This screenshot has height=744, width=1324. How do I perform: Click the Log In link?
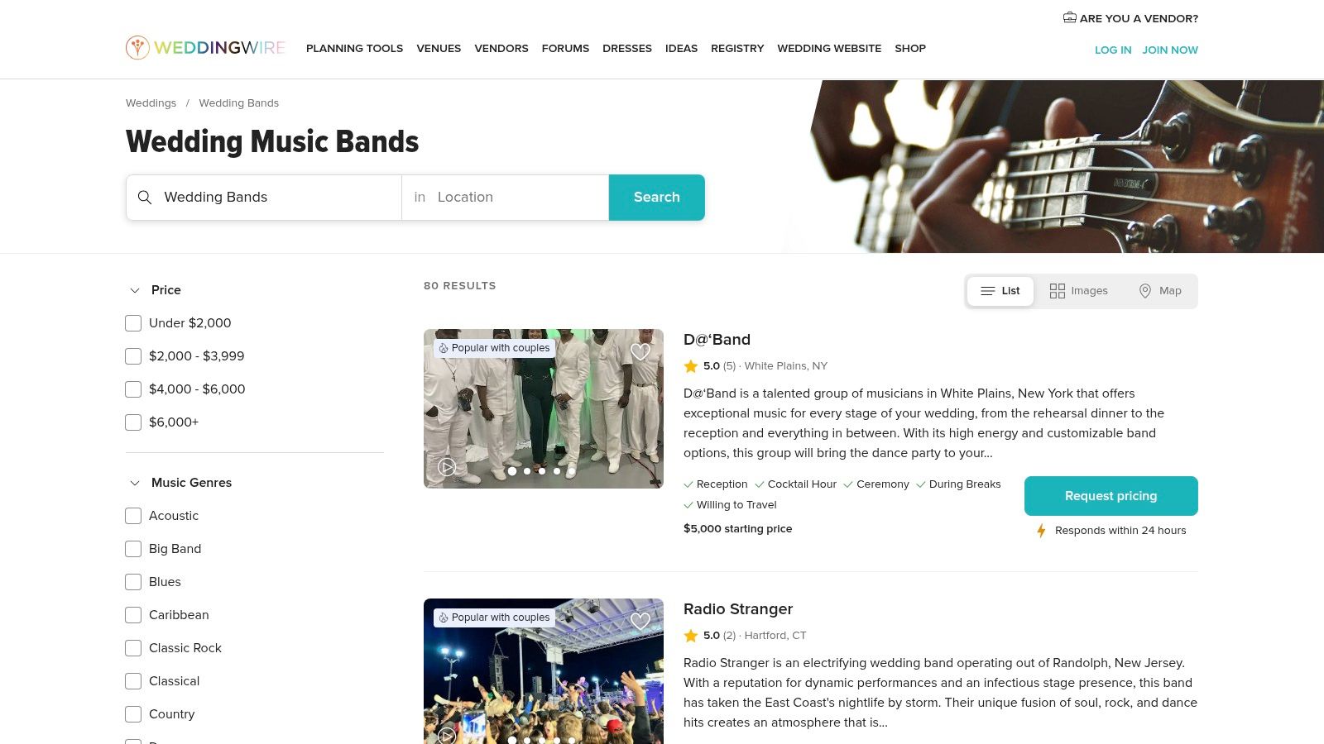1113,50
